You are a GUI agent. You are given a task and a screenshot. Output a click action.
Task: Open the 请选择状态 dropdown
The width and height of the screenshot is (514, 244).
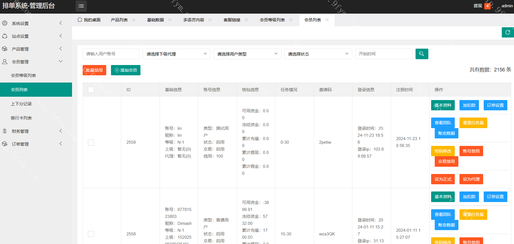pos(318,54)
